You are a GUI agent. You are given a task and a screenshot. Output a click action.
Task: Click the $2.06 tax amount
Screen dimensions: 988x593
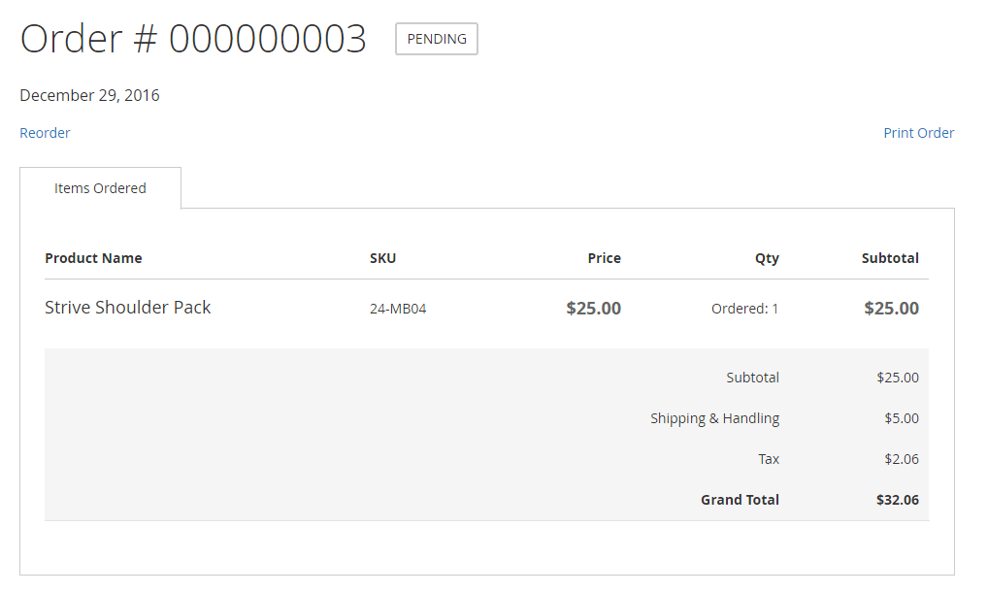[900, 459]
